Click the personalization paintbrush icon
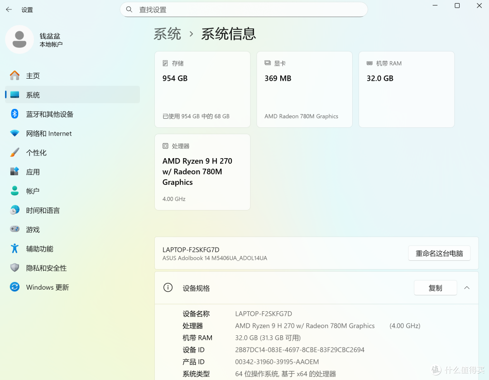489x380 pixels. (14, 152)
